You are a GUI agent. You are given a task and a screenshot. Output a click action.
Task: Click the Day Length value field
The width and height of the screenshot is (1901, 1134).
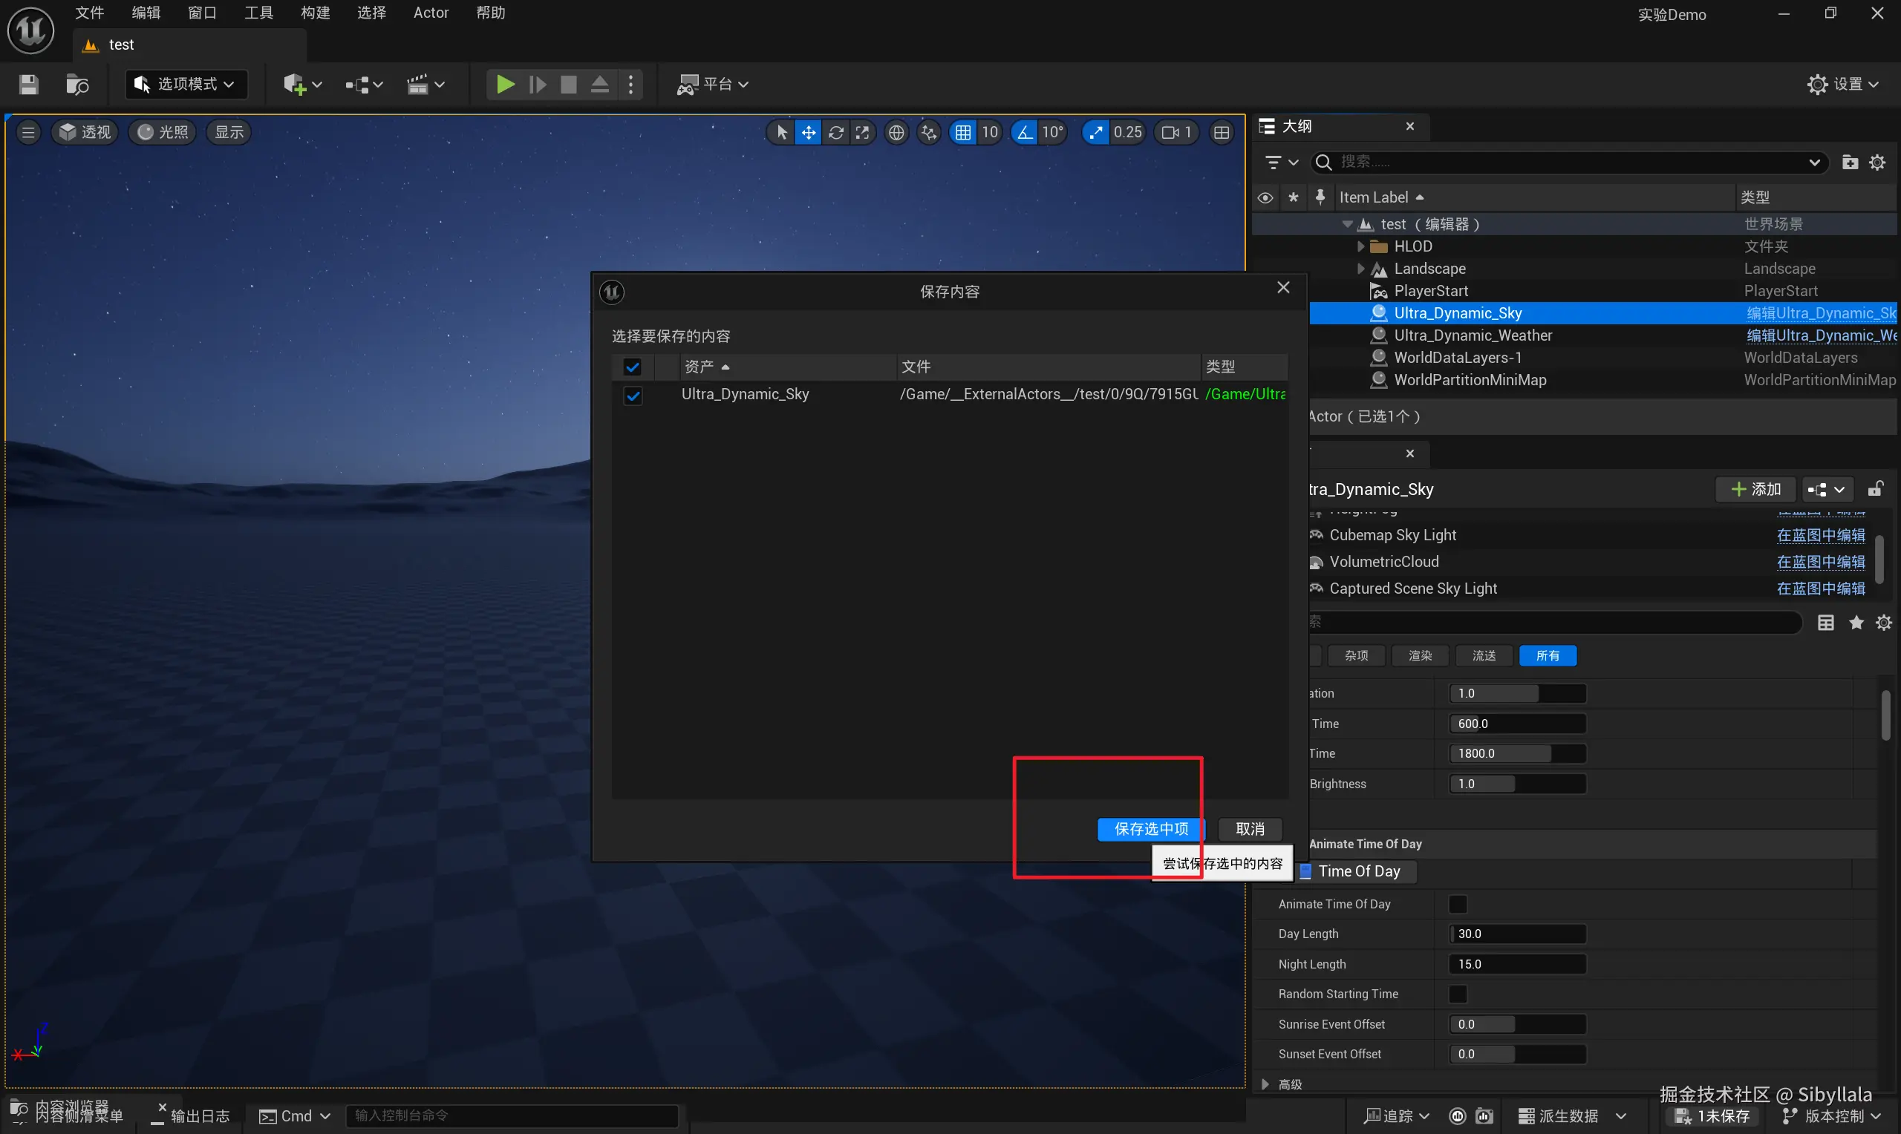(x=1516, y=934)
